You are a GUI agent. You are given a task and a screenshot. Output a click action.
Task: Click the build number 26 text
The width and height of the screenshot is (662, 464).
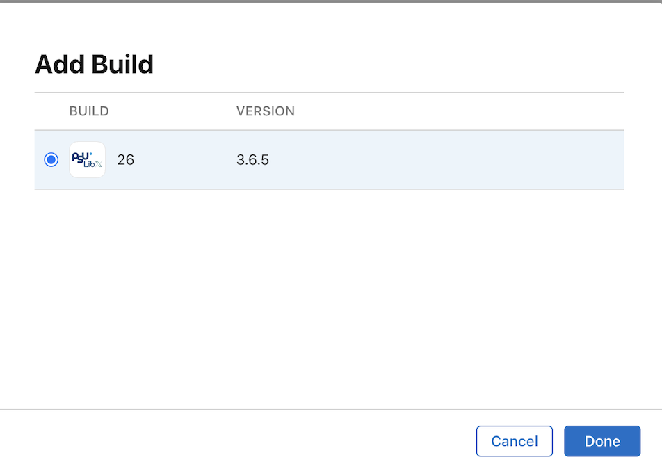click(125, 159)
